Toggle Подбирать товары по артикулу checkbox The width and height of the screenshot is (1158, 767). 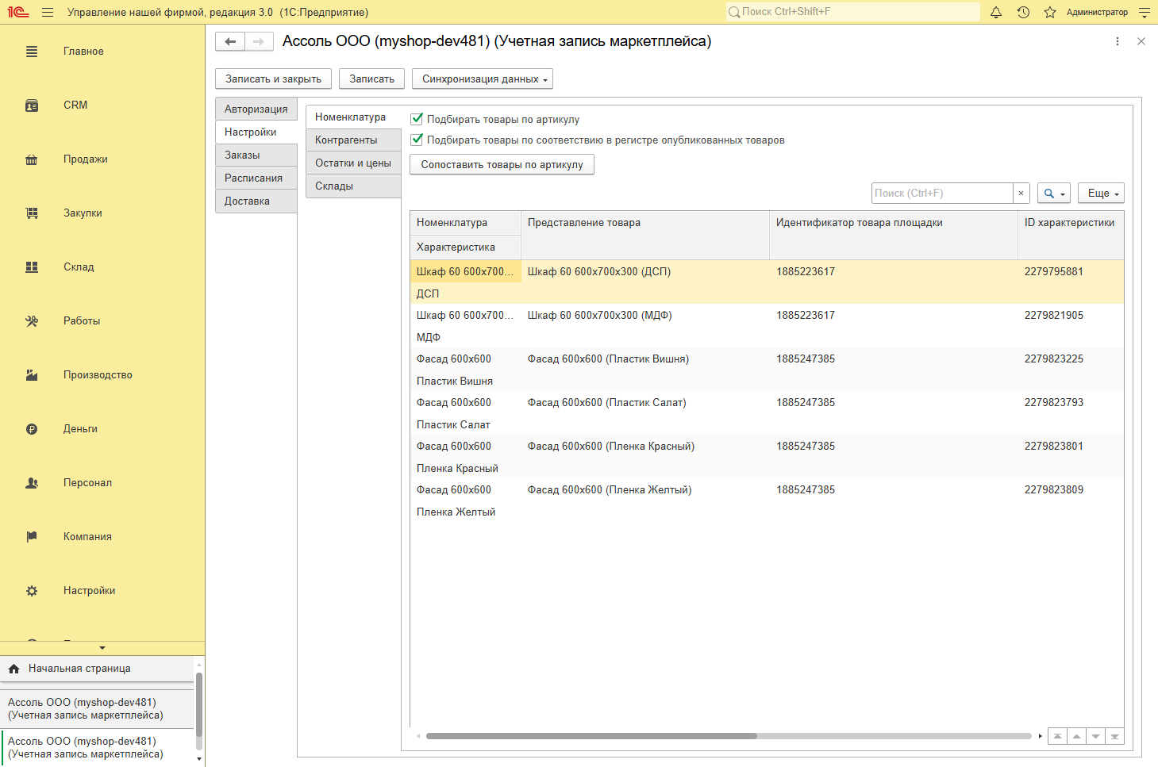[x=417, y=119]
